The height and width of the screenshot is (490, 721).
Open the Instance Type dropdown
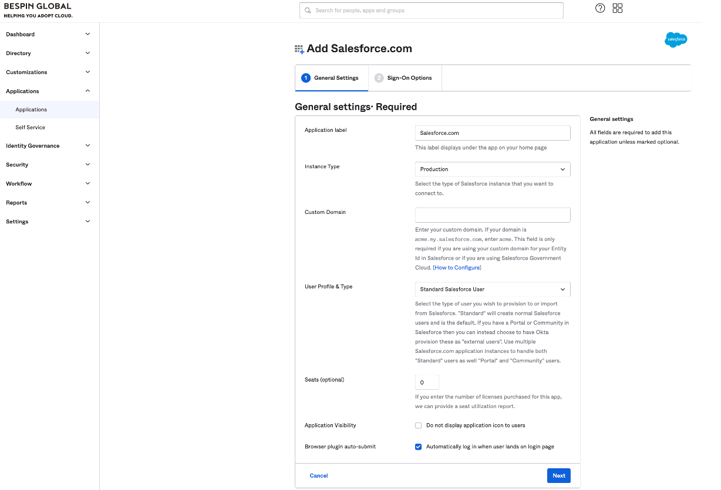tap(492, 169)
